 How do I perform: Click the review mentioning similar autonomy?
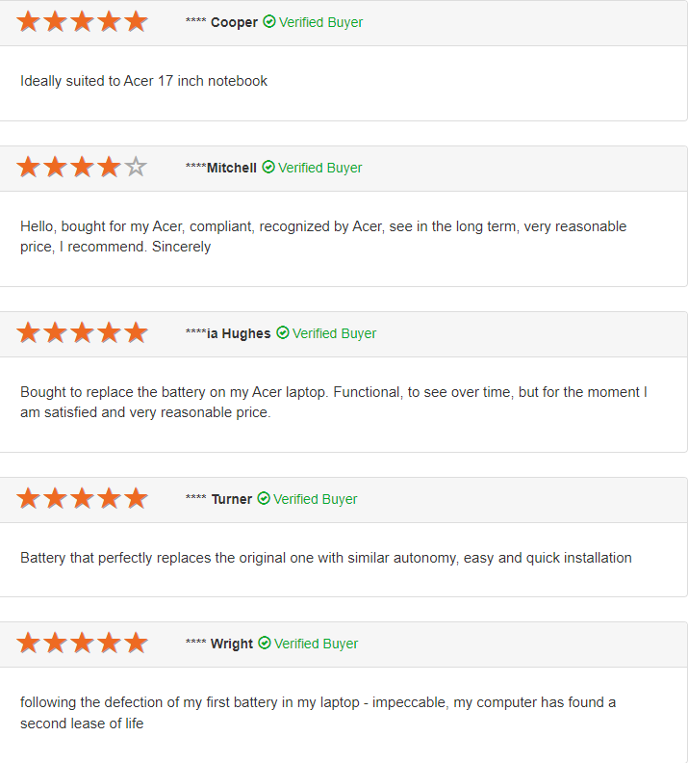coord(326,558)
